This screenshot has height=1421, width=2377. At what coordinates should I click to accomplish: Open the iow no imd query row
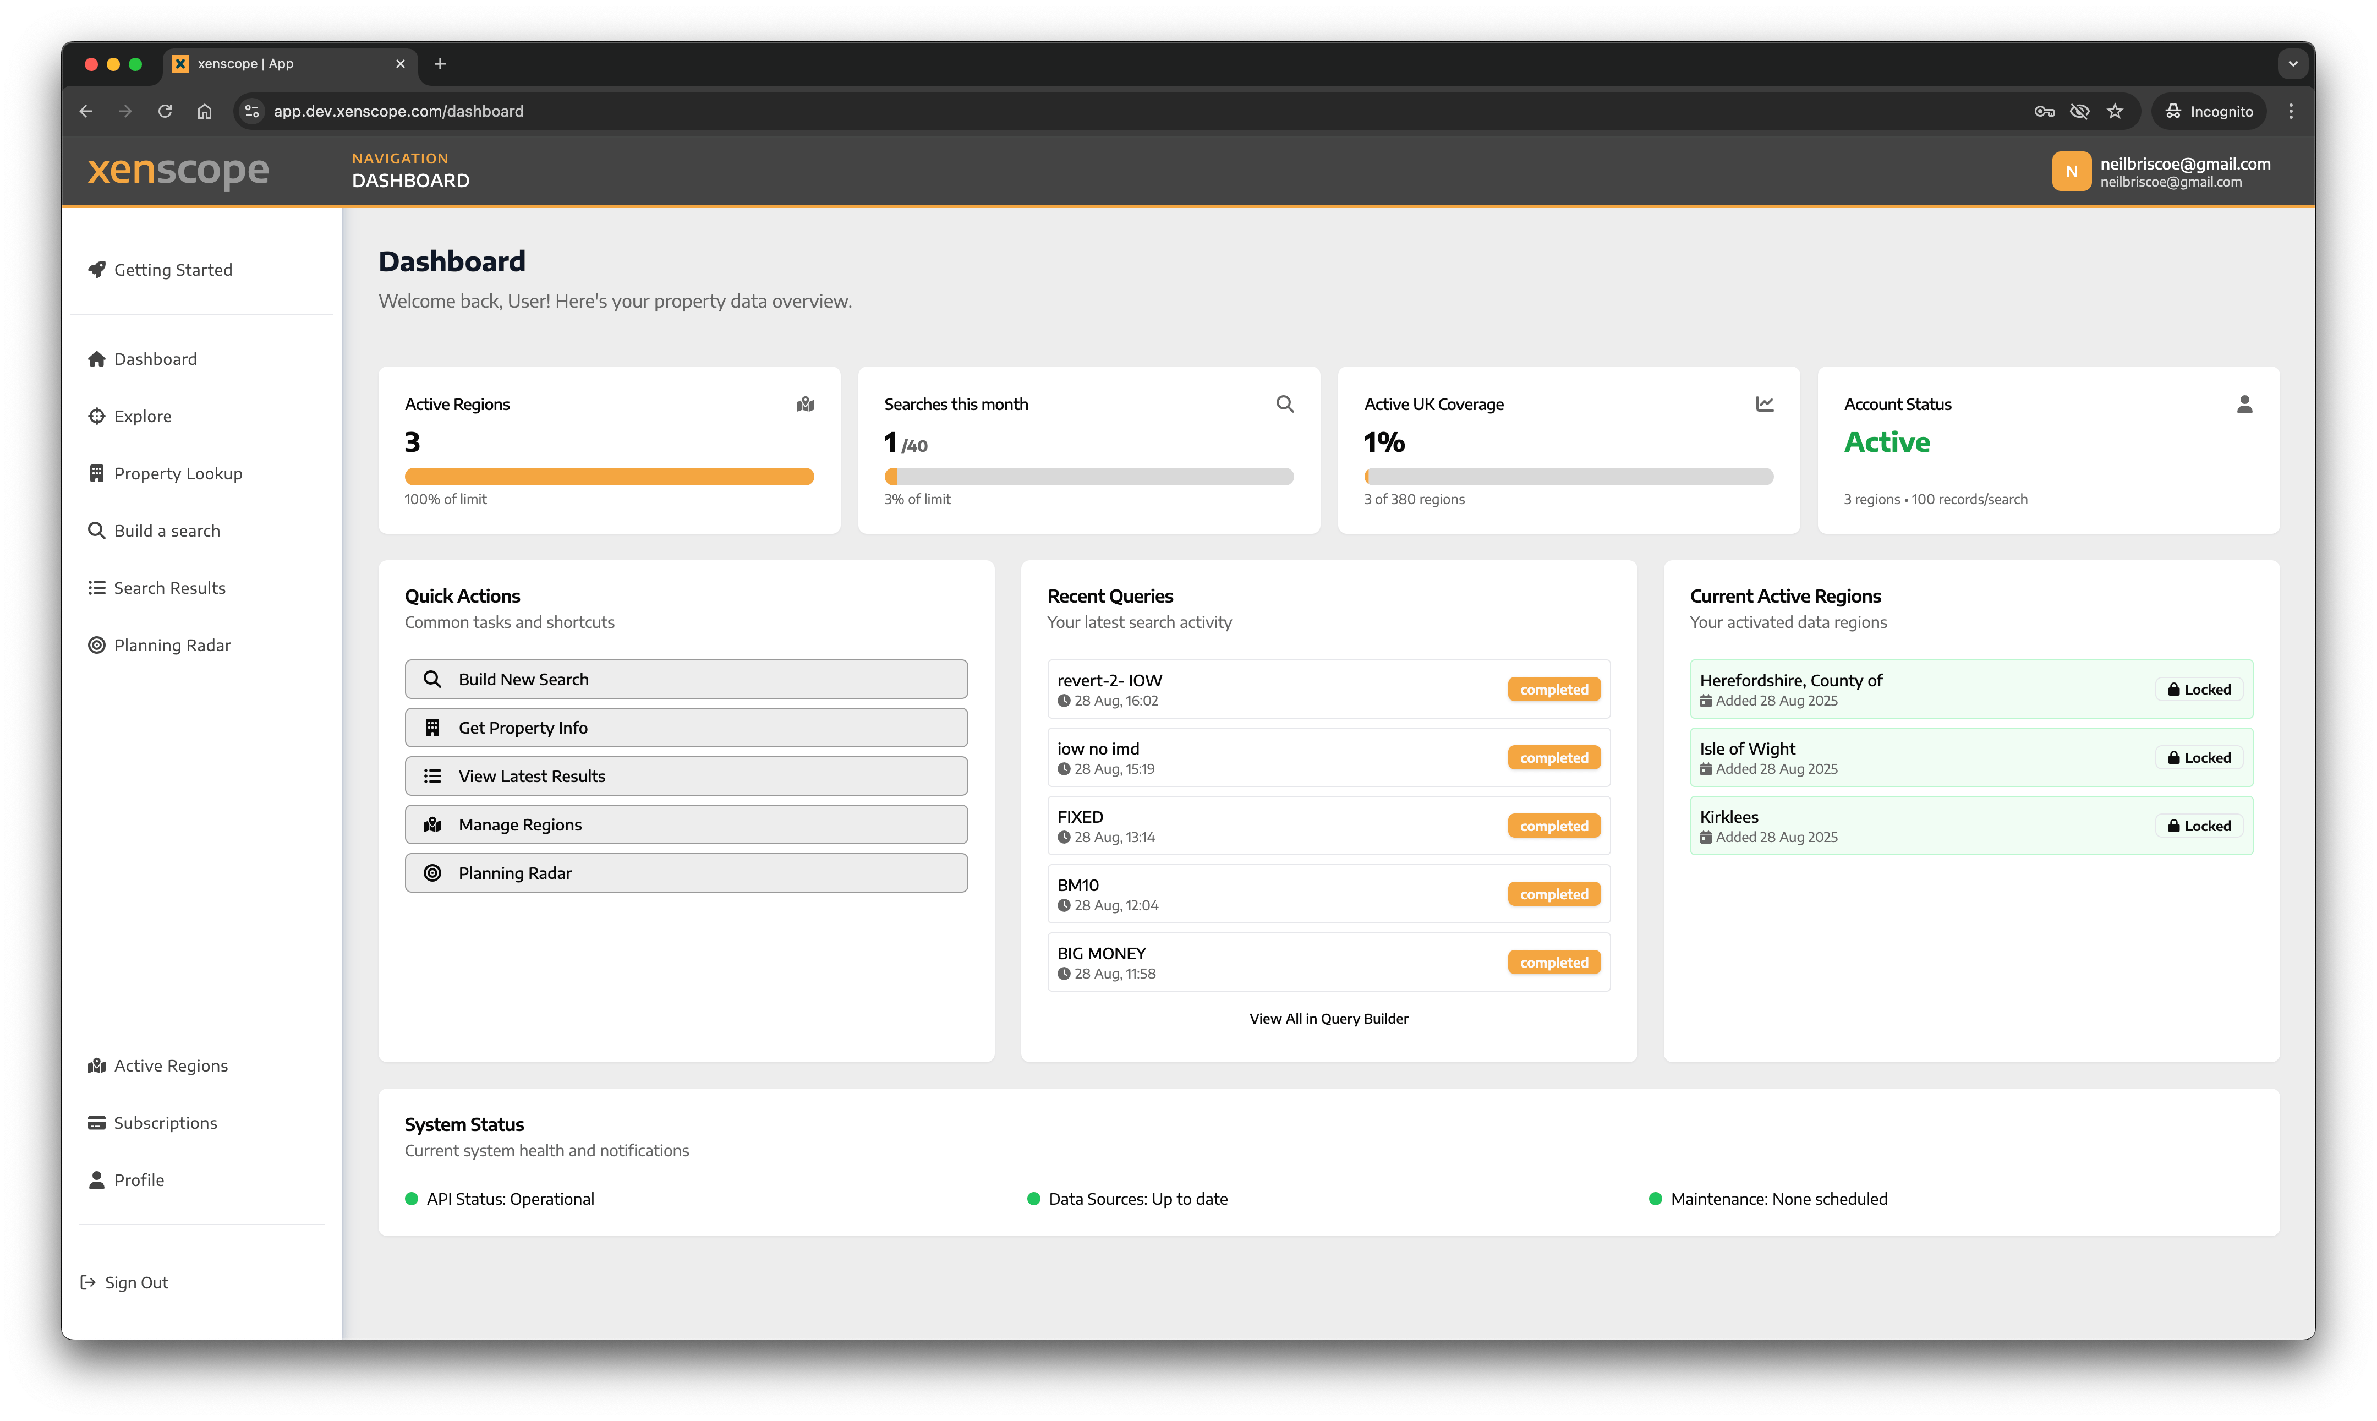click(1329, 757)
